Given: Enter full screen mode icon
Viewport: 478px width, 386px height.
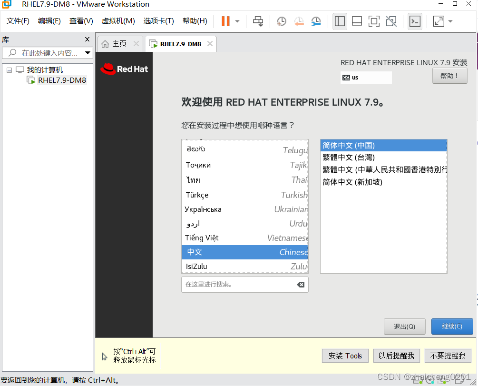Looking at the screenshot, I should 374,21.
